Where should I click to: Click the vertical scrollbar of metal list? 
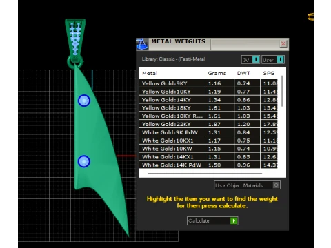pos(282,91)
